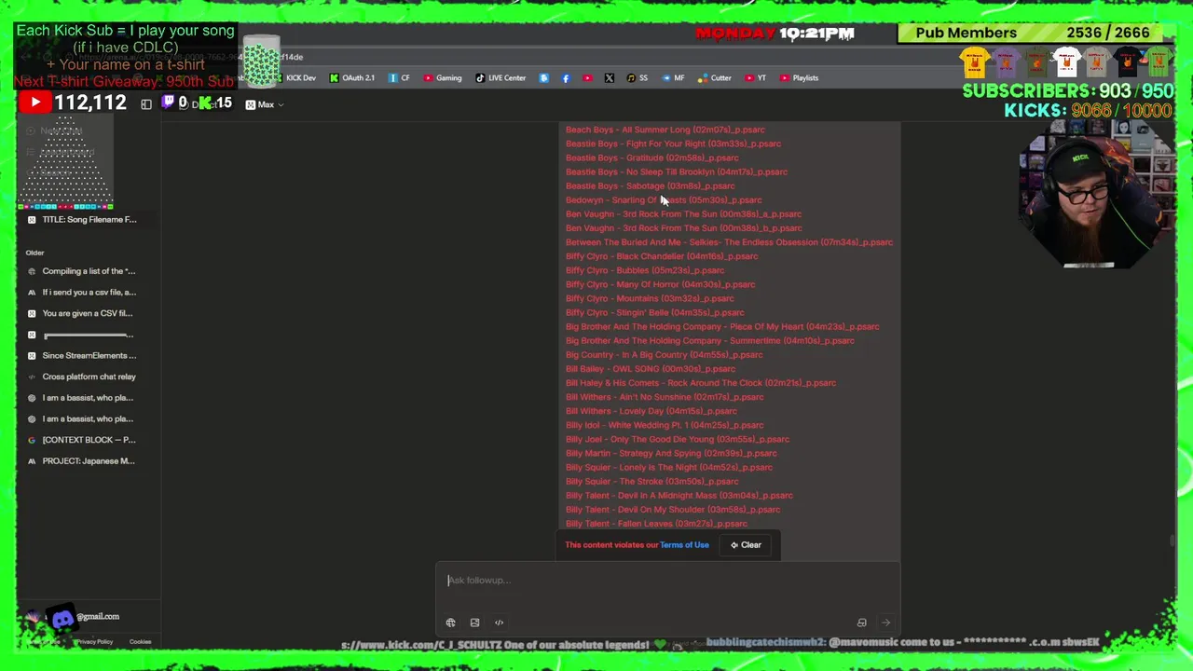Viewport: 1193px width, 671px height.
Task: Open chat 'You are given a CSV fil...'
Action: (81, 313)
